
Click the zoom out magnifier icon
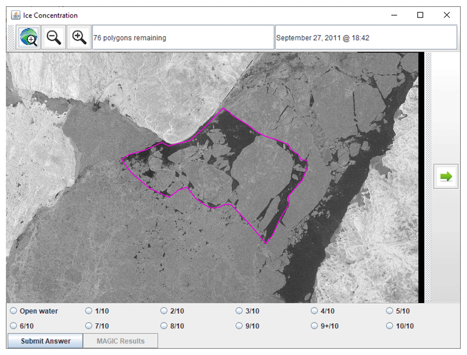pos(54,37)
